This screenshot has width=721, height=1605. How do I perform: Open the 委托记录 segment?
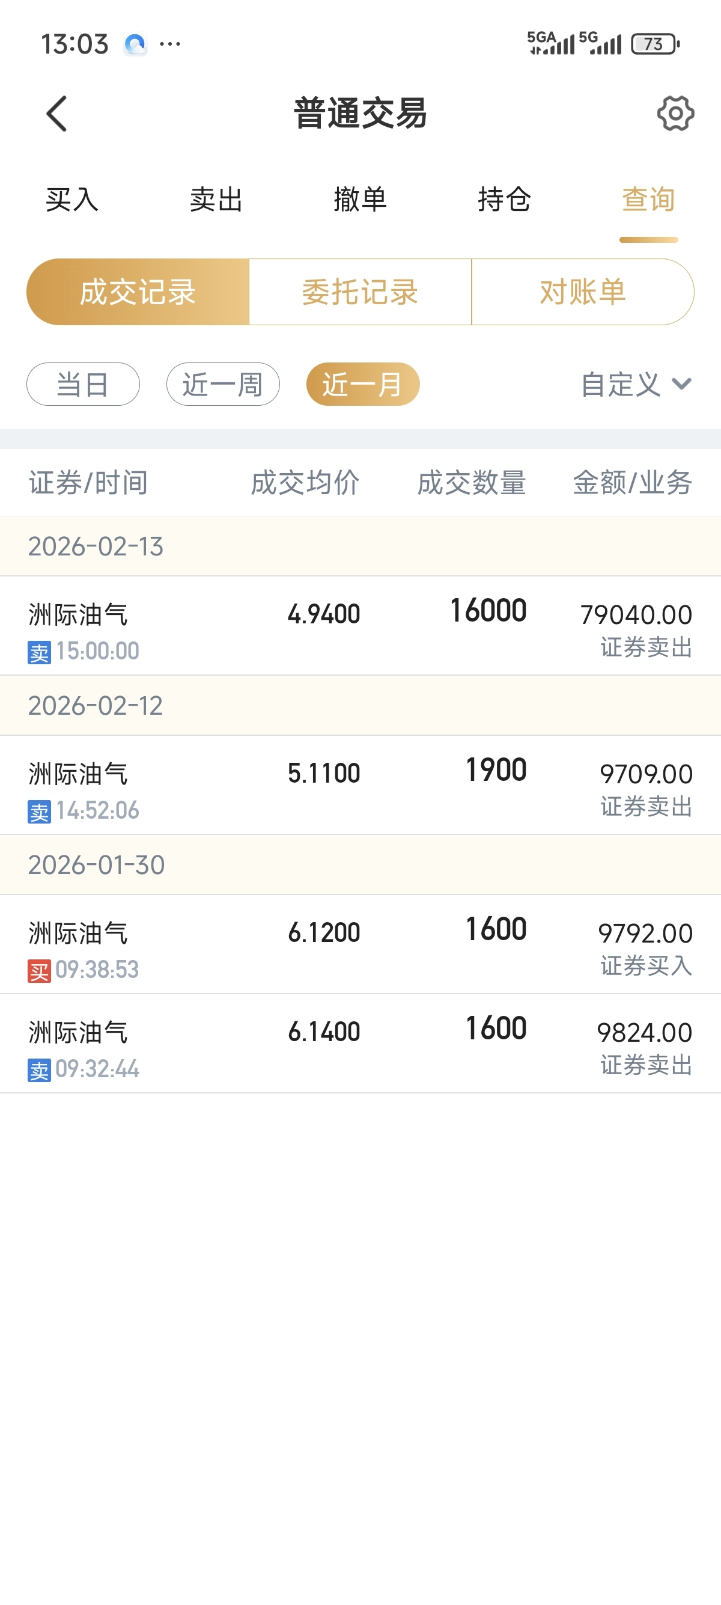(360, 292)
